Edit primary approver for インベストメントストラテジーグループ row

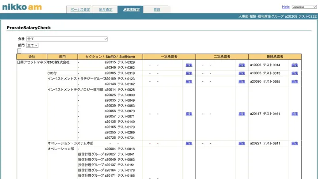tap(189, 81)
